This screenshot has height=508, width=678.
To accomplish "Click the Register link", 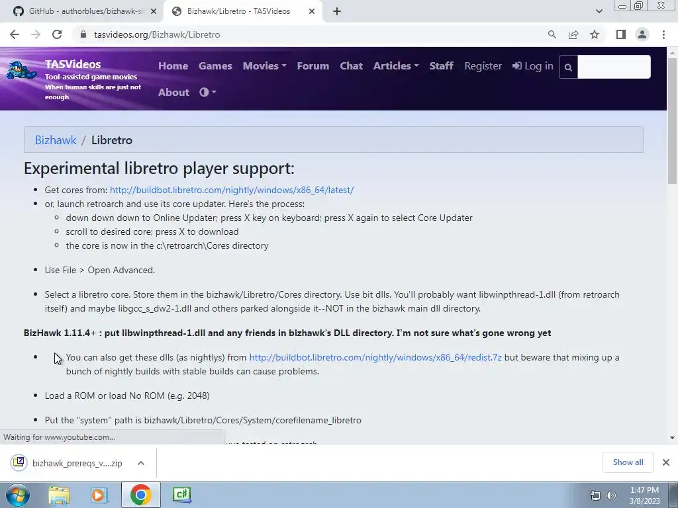I will click(483, 66).
